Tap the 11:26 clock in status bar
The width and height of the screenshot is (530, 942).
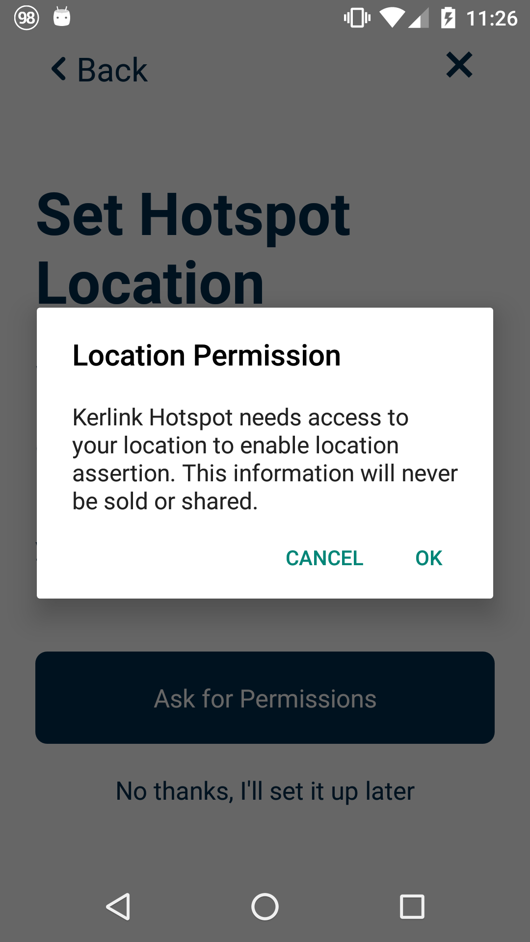coord(492,19)
